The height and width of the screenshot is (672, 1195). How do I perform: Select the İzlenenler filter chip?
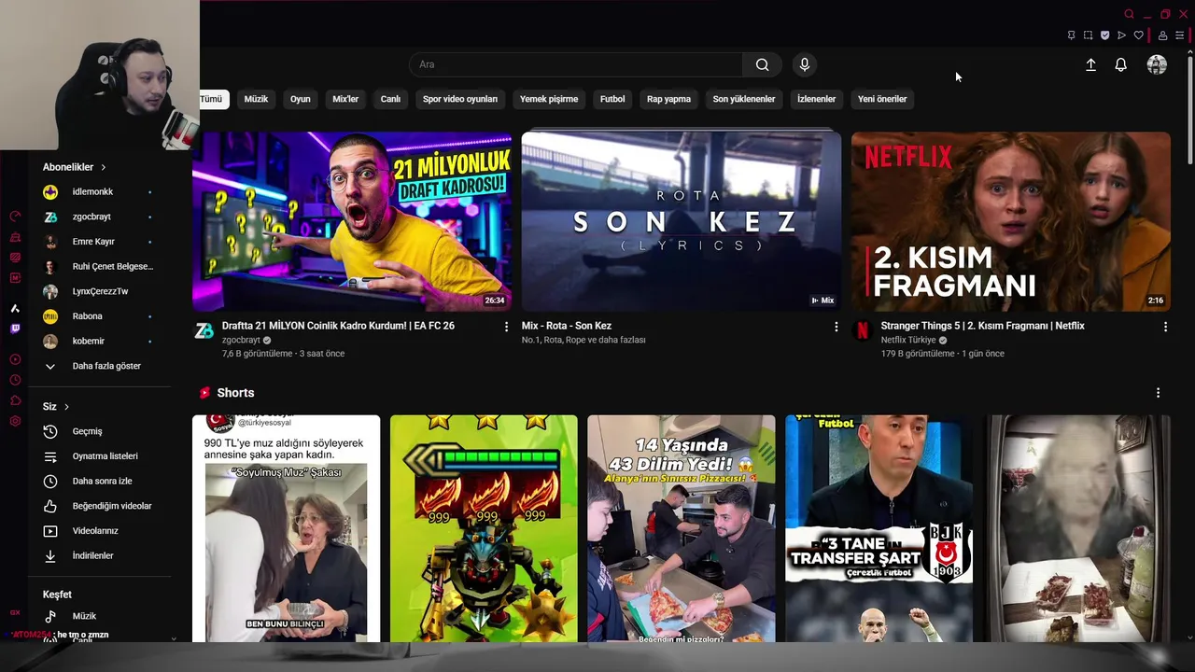coord(816,99)
